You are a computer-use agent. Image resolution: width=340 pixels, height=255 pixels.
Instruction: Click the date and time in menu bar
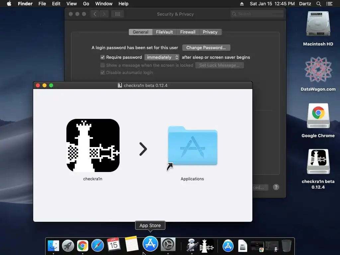272,4
